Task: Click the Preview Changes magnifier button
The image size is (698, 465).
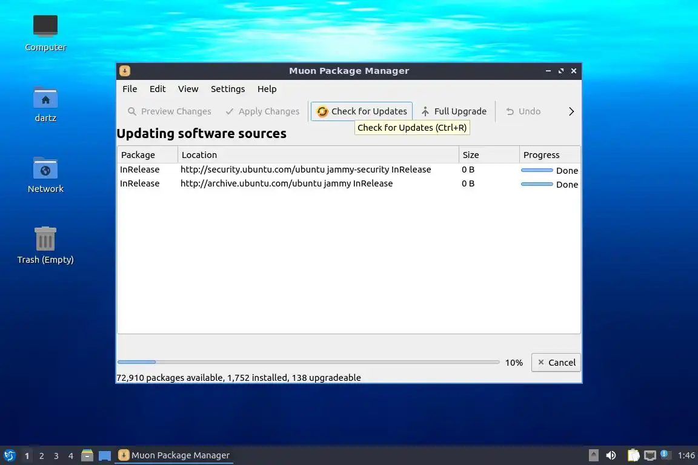Action: [169, 111]
